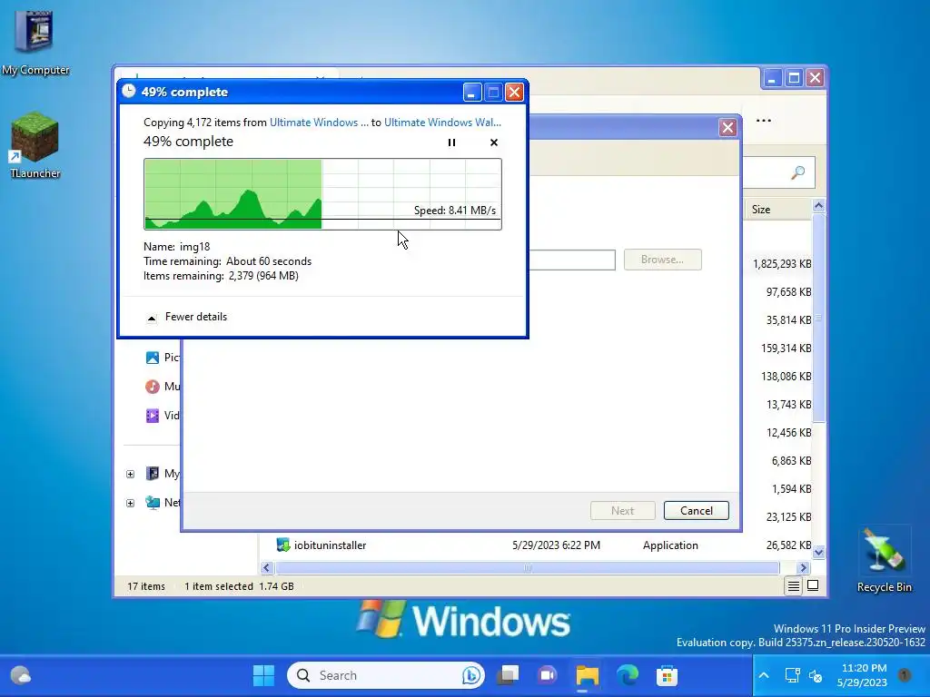Click the scroll down arrow in file list
Image resolution: width=930 pixels, height=697 pixels.
click(818, 553)
